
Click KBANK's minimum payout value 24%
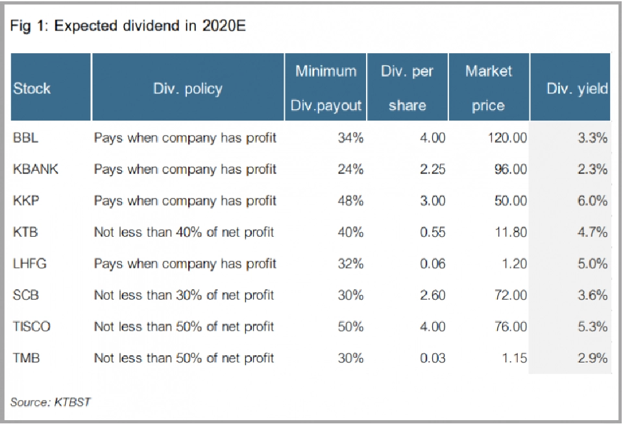point(350,169)
